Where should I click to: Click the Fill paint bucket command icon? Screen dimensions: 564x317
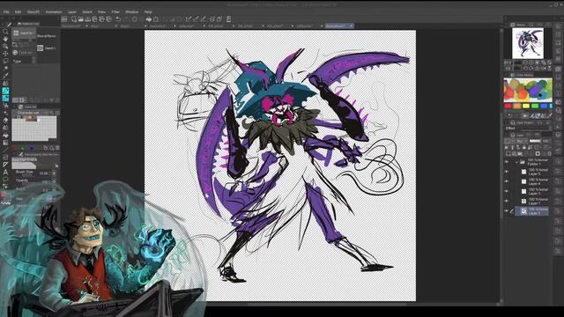point(149,19)
